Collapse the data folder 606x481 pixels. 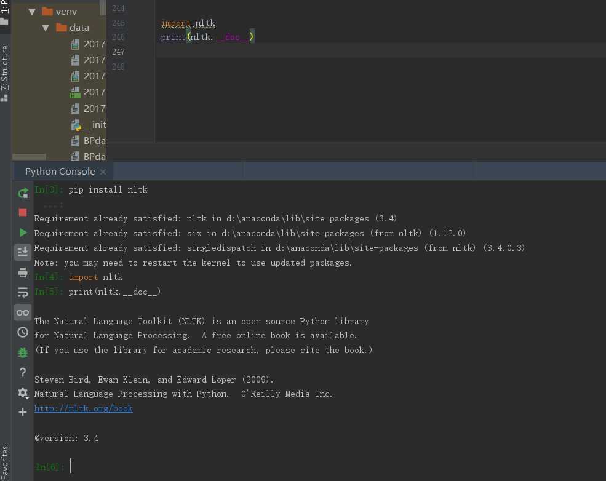(x=46, y=28)
